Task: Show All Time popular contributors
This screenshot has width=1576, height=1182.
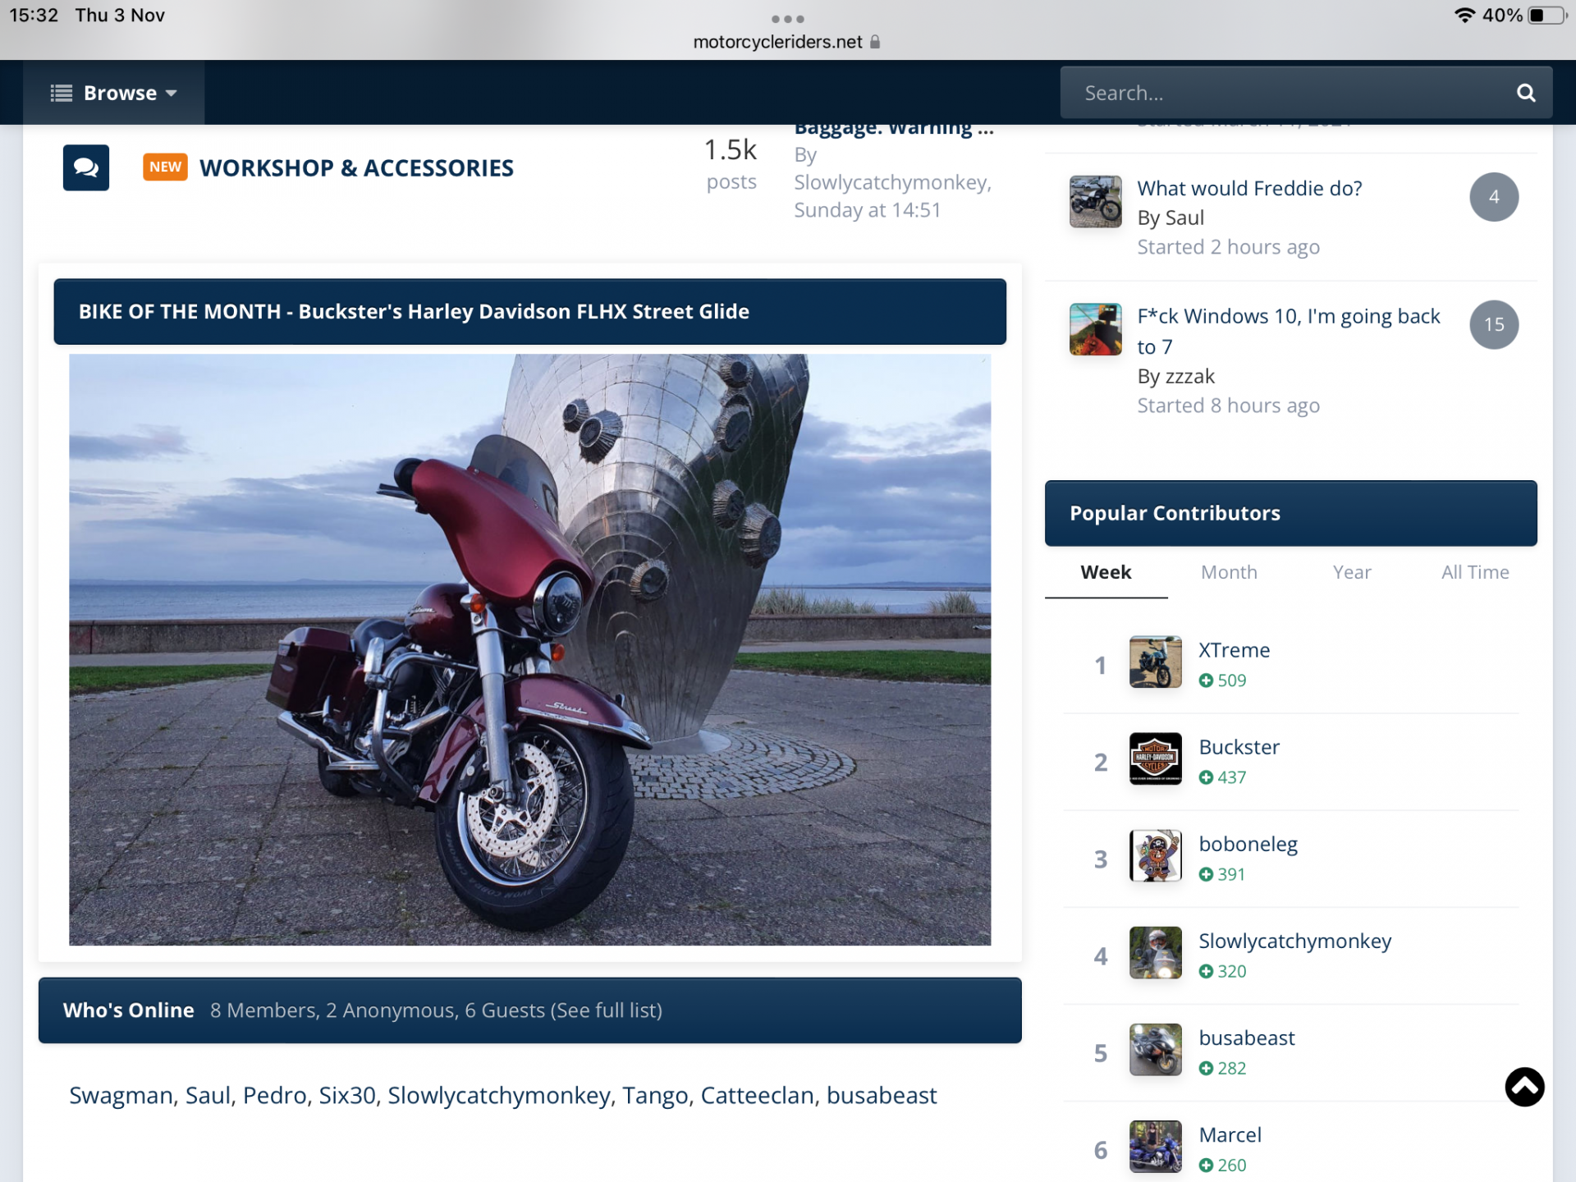Action: [1474, 572]
